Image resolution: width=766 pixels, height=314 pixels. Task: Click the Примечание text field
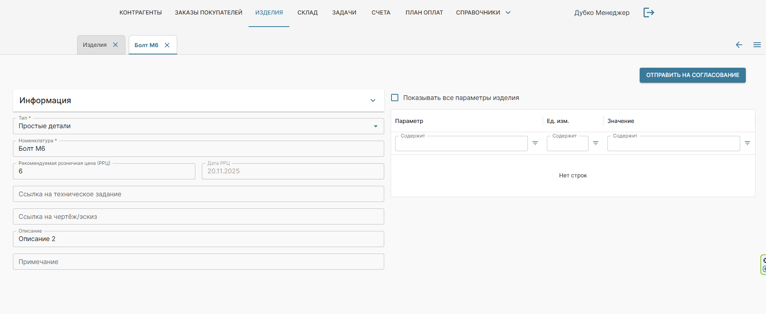pyautogui.click(x=198, y=262)
